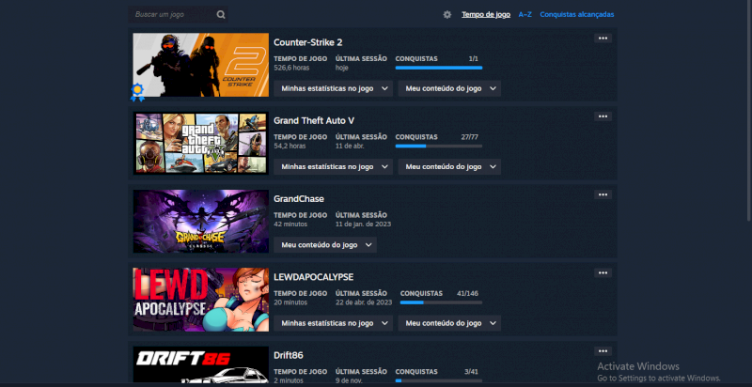This screenshot has height=387, width=752.
Task: Click the Counter-Strike 2 cover image
Action: [201, 65]
